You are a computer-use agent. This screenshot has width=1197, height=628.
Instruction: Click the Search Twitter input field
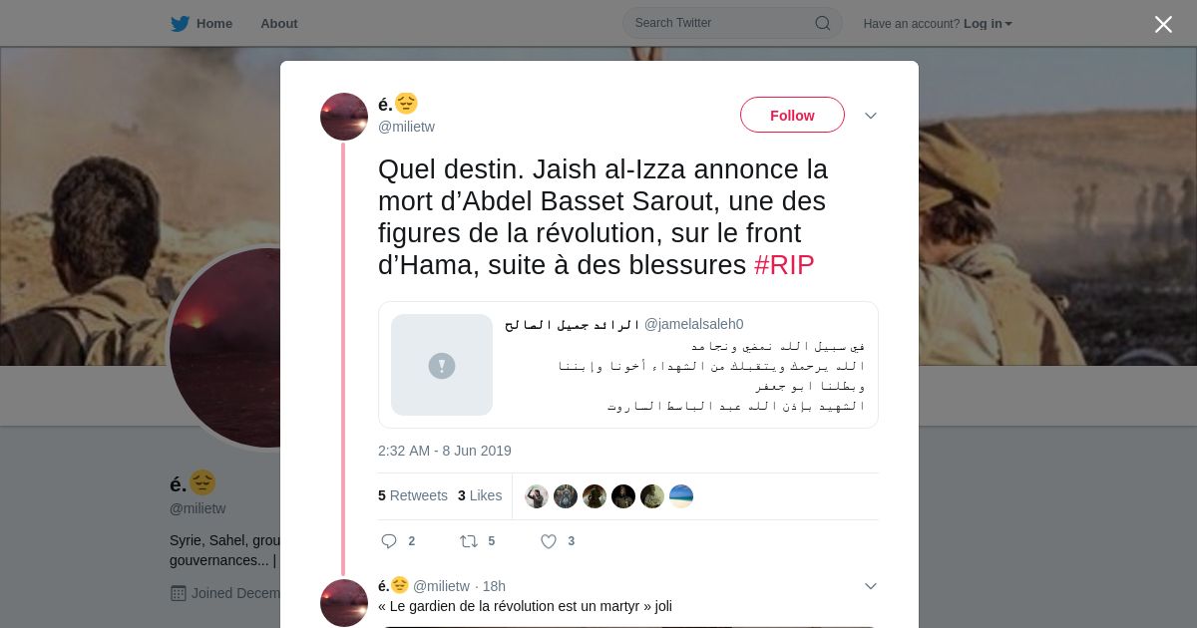coord(732,23)
